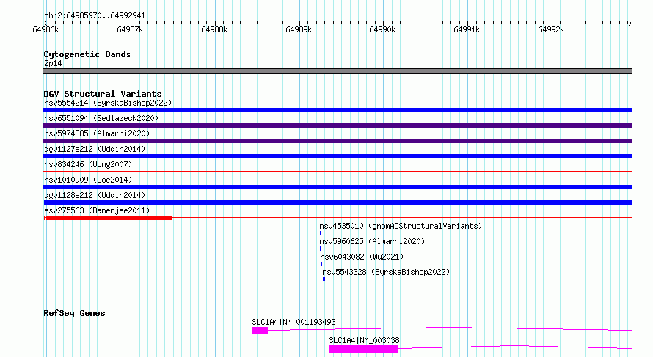This screenshot has width=653, height=357.
Task: Open variant nsv6551094 (Sedlazeck2020) label
Action: tap(101, 118)
